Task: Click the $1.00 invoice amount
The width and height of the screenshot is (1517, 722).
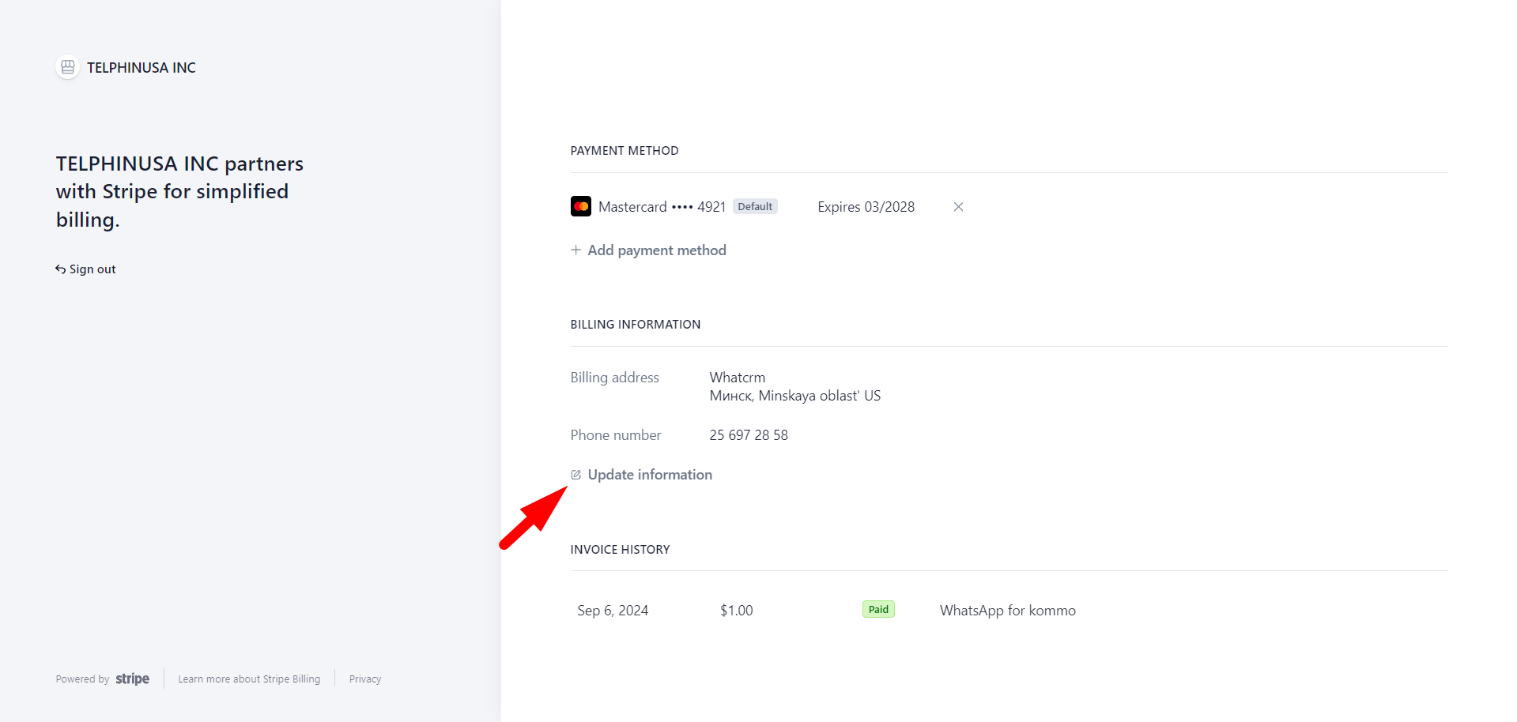Action: point(736,611)
